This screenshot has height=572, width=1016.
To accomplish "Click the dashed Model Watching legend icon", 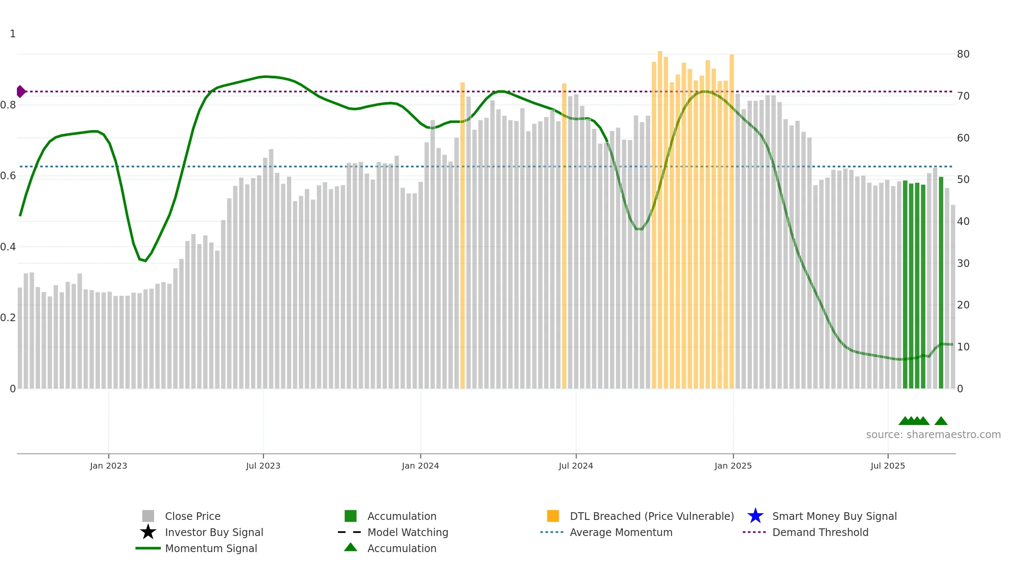I will coord(350,532).
